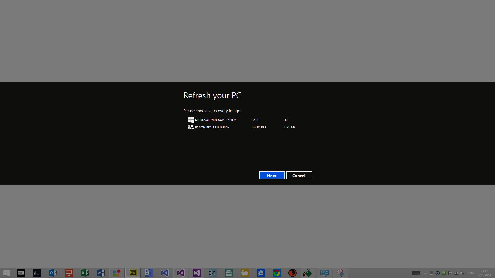Viewport: 495px width, 278px height.
Task: Switch to the green paint bucket app icon
Action: (308, 273)
